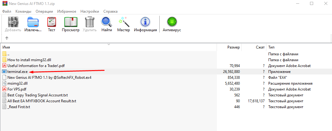Click the All Best EA MYFXBOOK file icon
Viewport: 332px width, 131px height.
tap(4, 101)
